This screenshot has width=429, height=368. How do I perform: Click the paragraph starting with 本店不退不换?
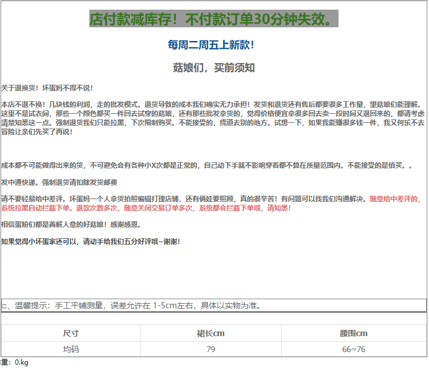point(213,118)
